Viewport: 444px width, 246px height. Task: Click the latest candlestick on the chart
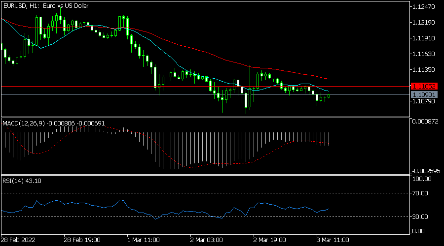pos(329,96)
